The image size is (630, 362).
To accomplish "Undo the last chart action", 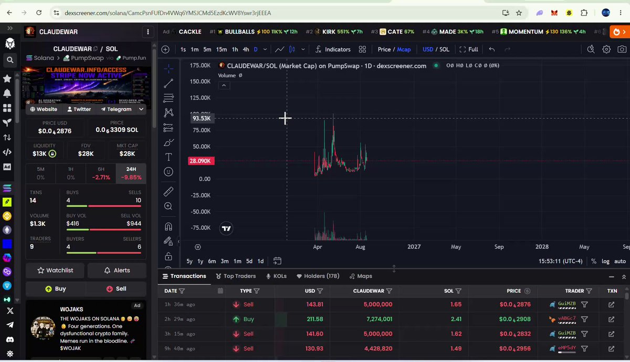I will click(x=492, y=49).
